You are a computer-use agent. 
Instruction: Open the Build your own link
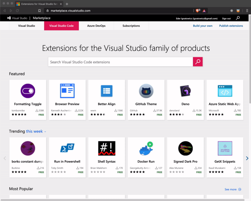pyautogui.click(x=203, y=26)
